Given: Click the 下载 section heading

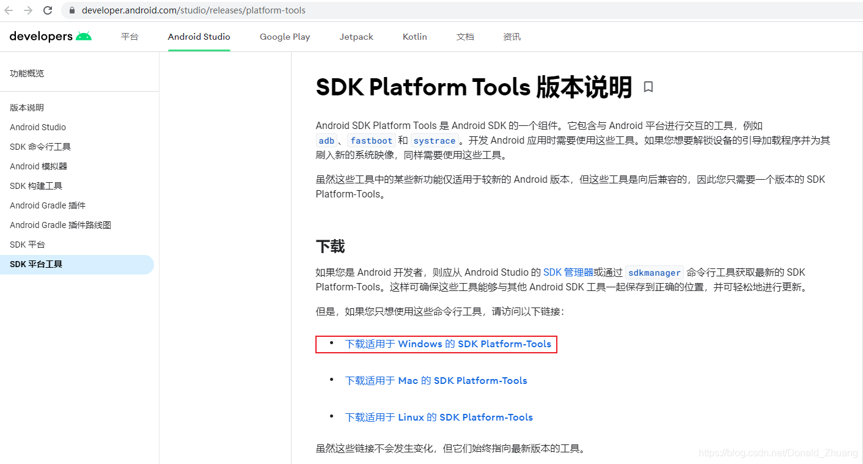Looking at the screenshot, I should (x=330, y=247).
